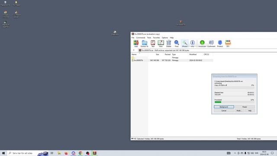Start the VirusScan tool
The height and width of the screenshot is (156, 277).
(202, 43)
